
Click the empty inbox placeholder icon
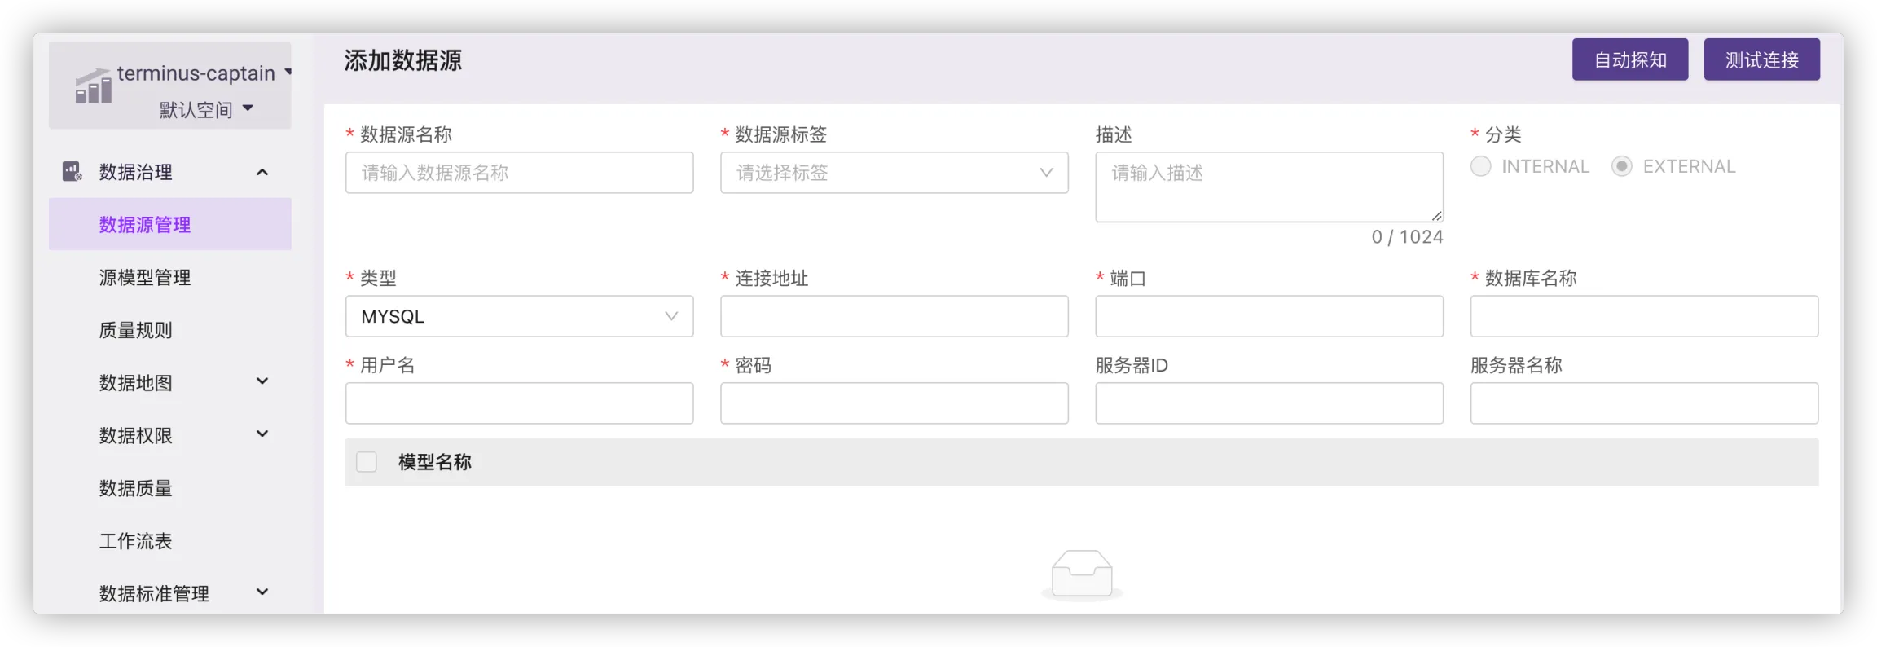pyautogui.click(x=1081, y=574)
